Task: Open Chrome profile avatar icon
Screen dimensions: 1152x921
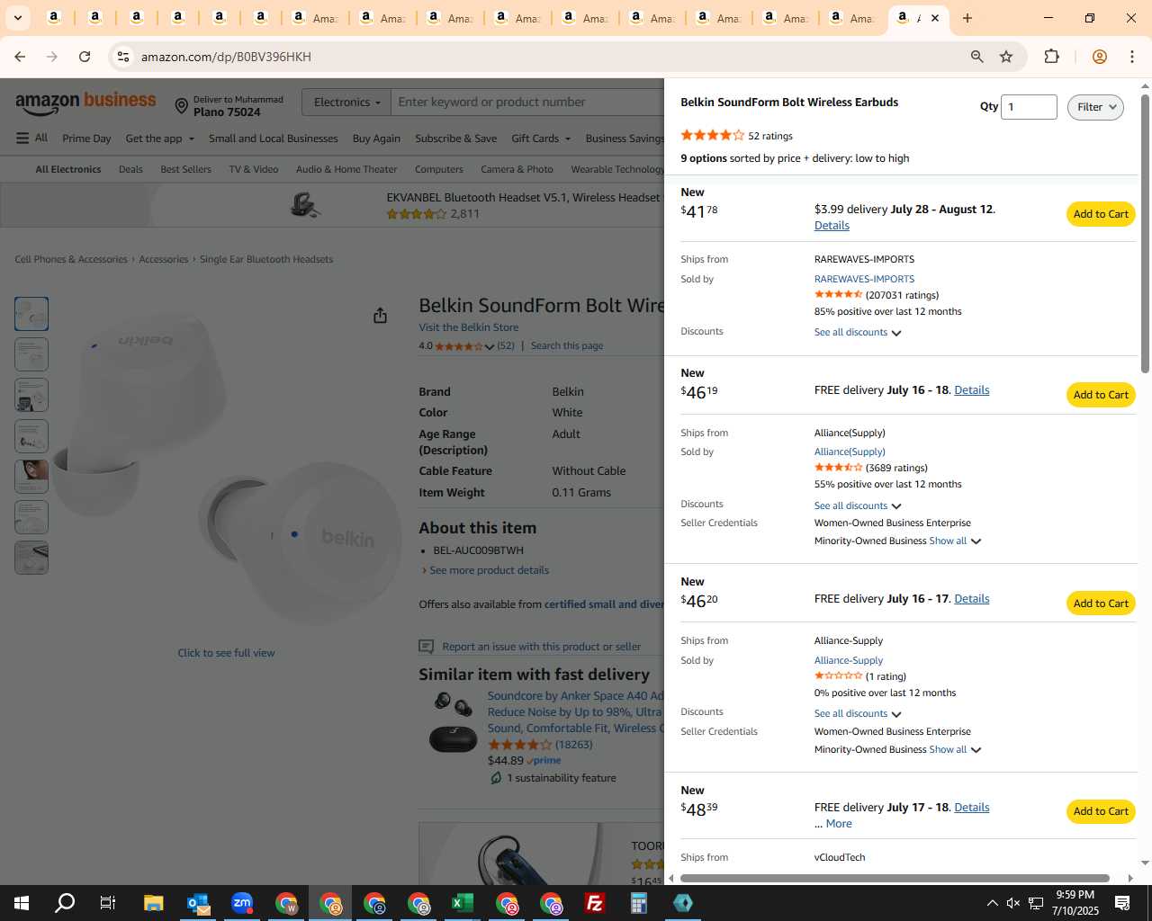Action: coord(1099,57)
